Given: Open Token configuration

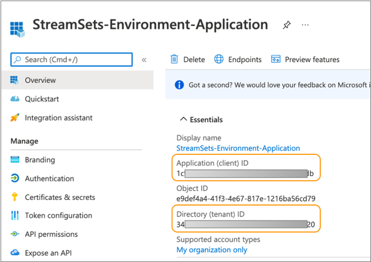Looking at the screenshot, I should pyautogui.click(x=58, y=216).
